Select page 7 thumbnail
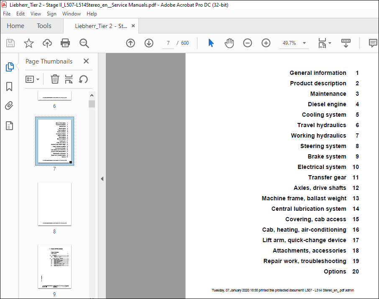Screen dimensions: 379x299 coord(55,141)
